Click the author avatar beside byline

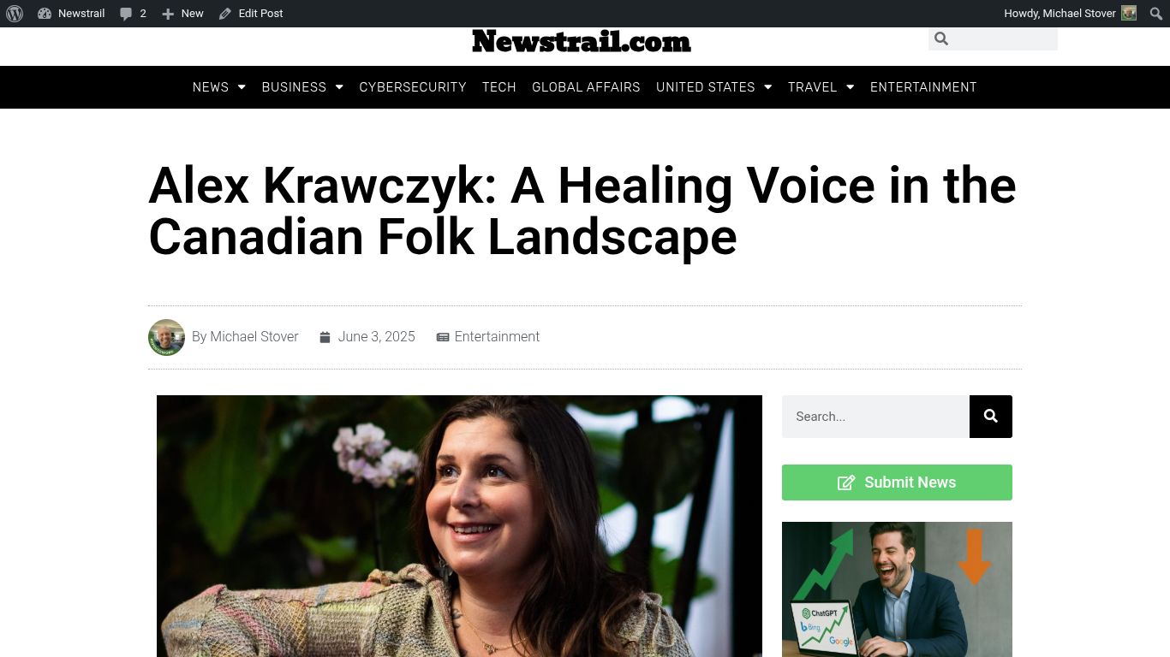coord(166,337)
